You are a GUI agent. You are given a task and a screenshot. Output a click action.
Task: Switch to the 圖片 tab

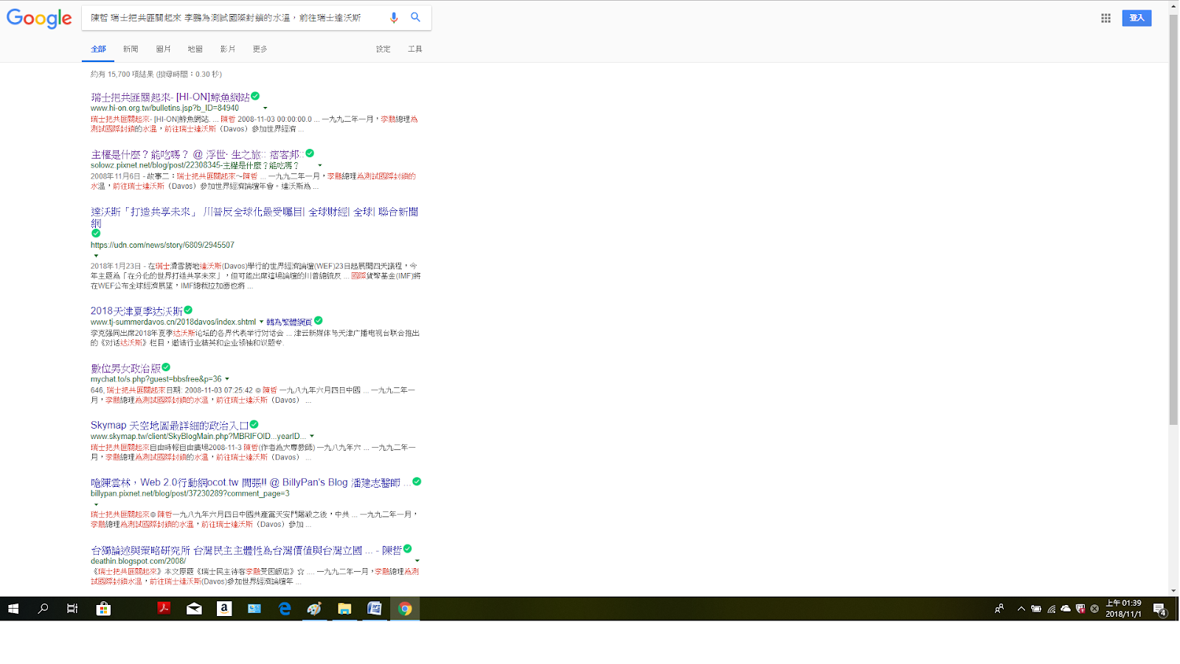pyautogui.click(x=163, y=49)
